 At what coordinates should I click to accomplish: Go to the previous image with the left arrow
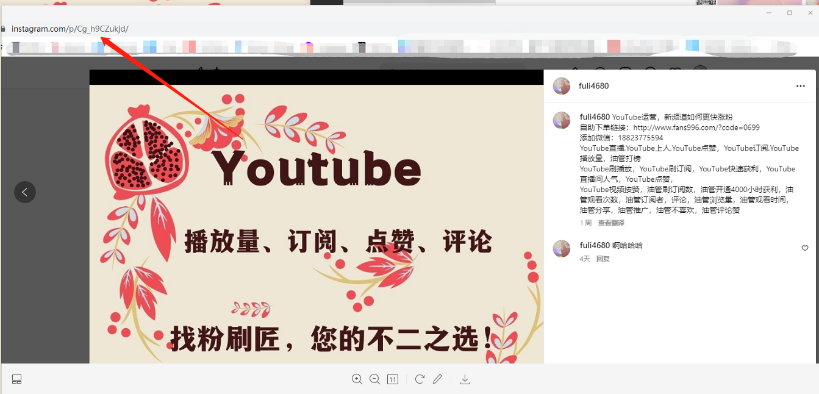point(25,192)
